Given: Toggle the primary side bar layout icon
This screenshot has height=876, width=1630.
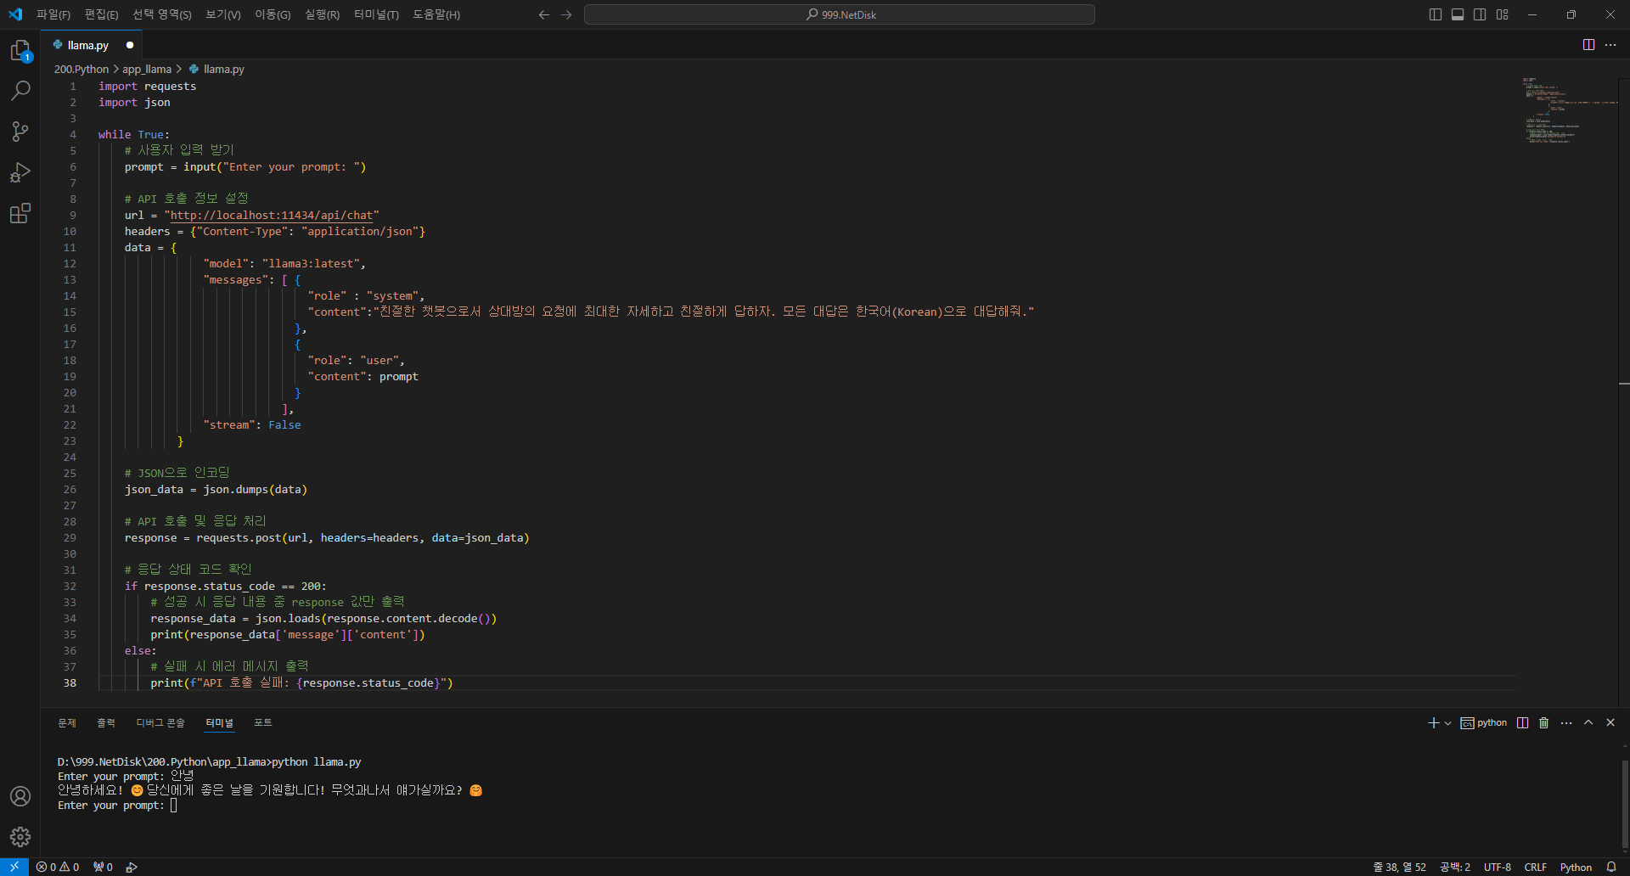Looking at the screenshot, I should click(1436, 14).
